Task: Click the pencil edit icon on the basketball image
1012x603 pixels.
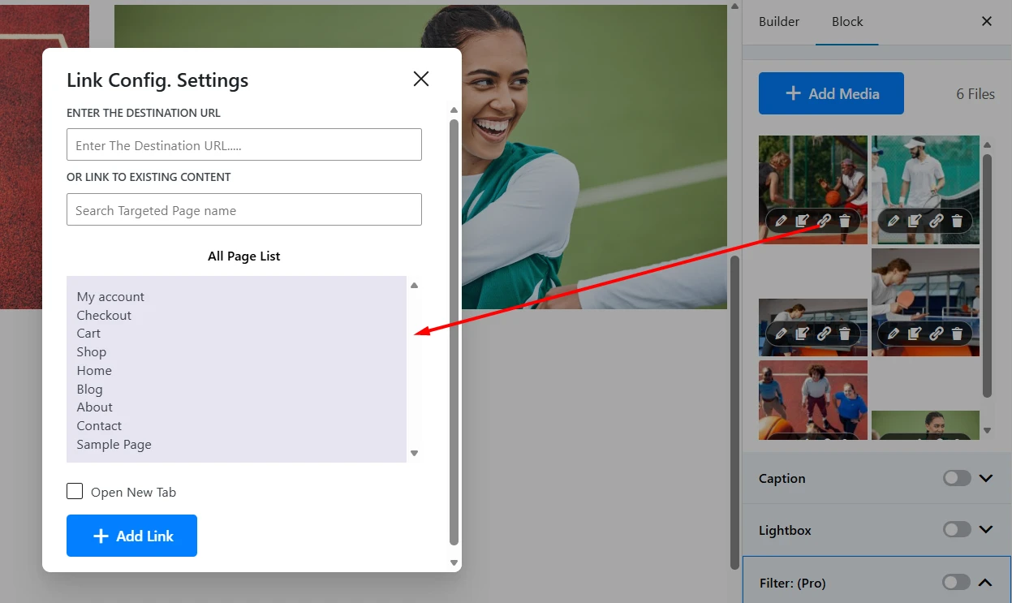Action: point(781,220)
